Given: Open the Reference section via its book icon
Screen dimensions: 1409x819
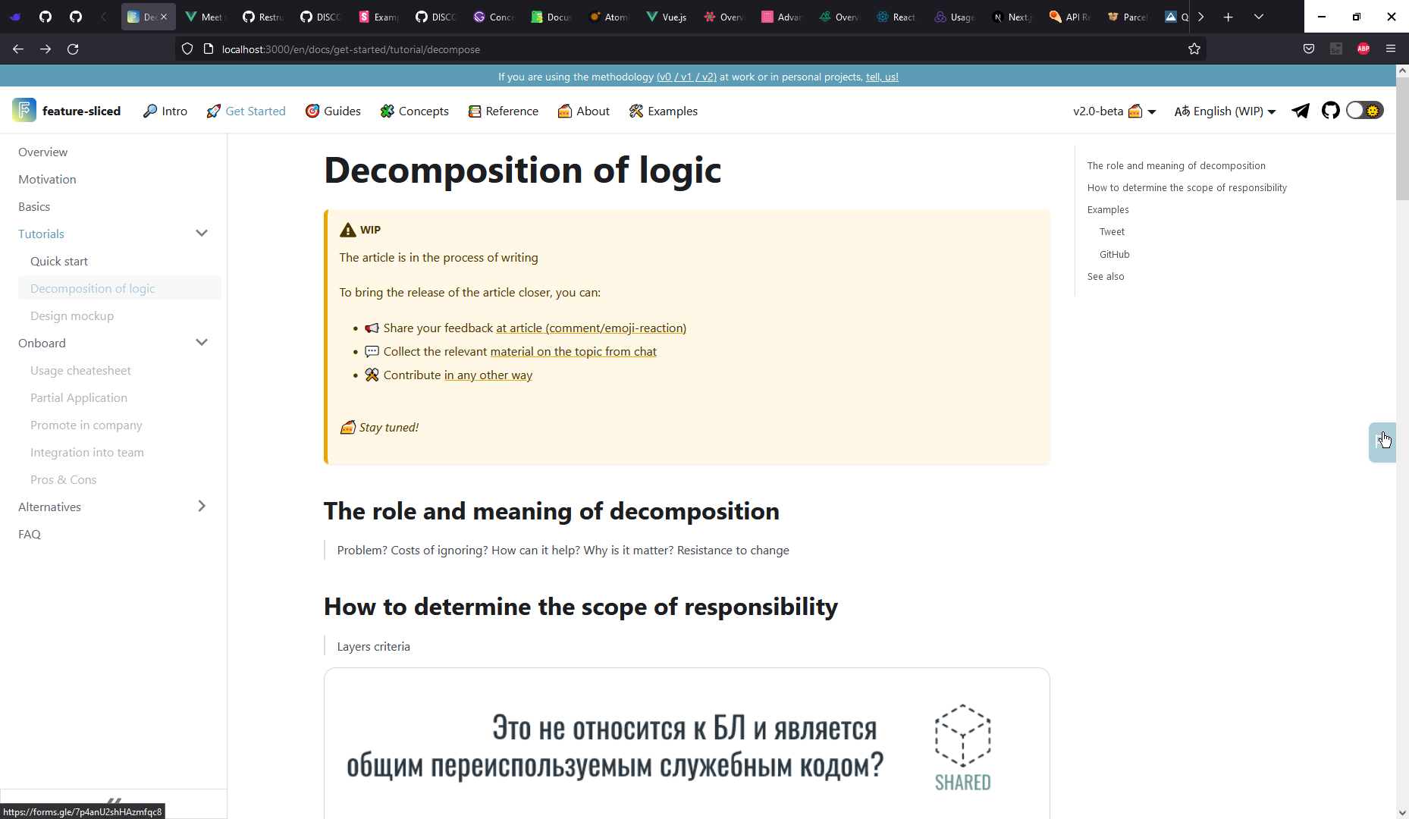Looking at the screenshot, I should click(474, 111).
